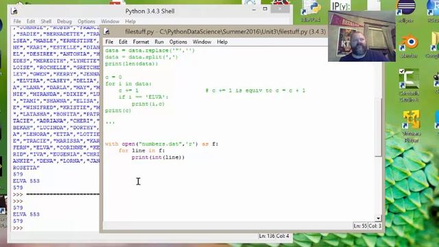The height and width of the screenshot is (247, 439).
Task: Click the "if i == 'ELVA':" line
Action: pos(143,97)
